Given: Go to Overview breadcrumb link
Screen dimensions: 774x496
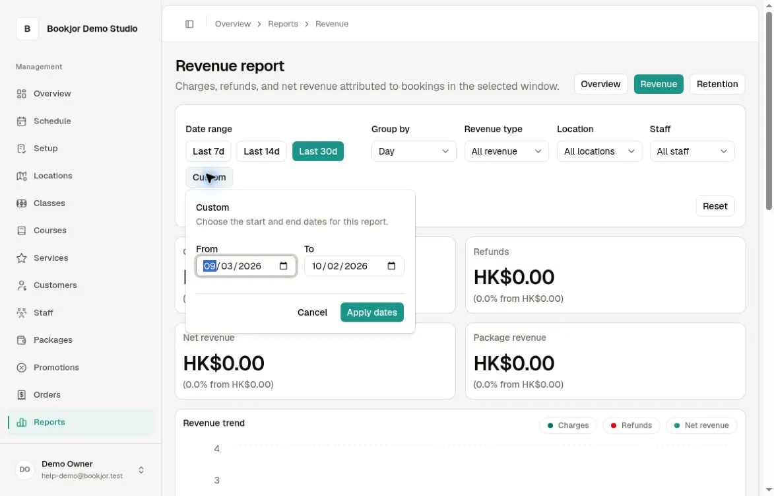Looking at the screenshot, I should coord(232,24).
